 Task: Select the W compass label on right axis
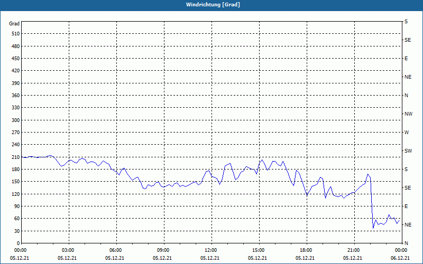(407, 133)
